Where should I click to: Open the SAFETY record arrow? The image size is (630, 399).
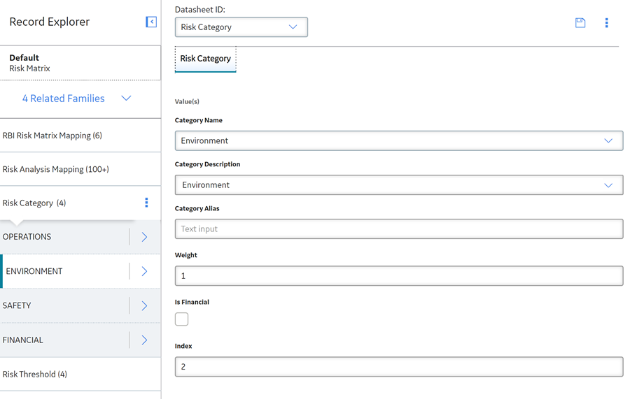pyautogui.click(x=144, y=306)
